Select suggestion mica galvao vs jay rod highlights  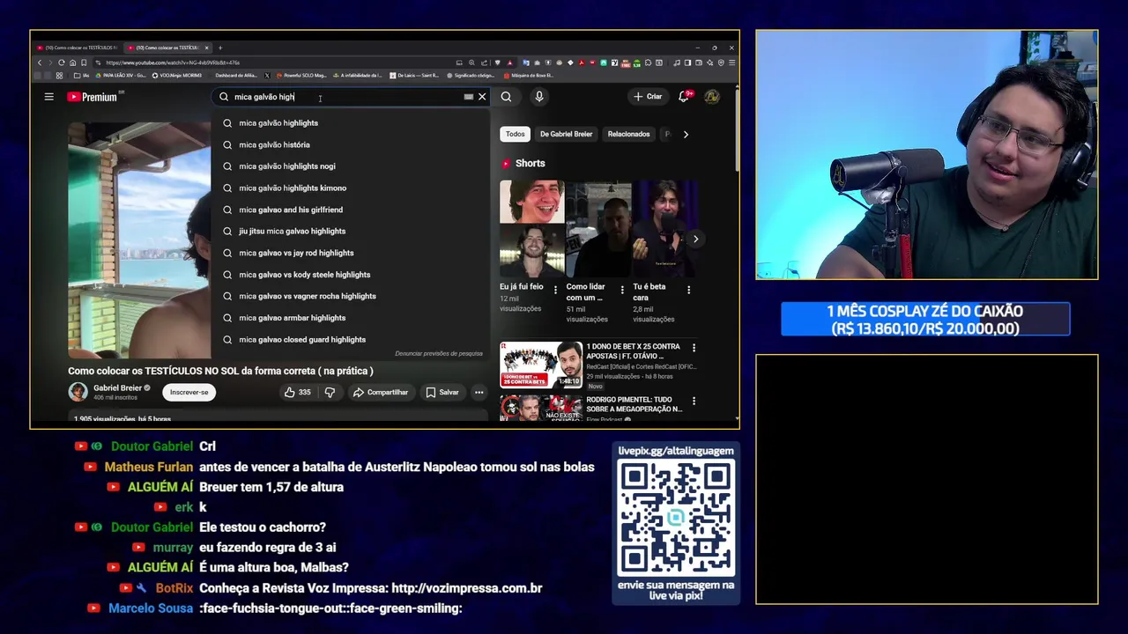pos(350,253)
